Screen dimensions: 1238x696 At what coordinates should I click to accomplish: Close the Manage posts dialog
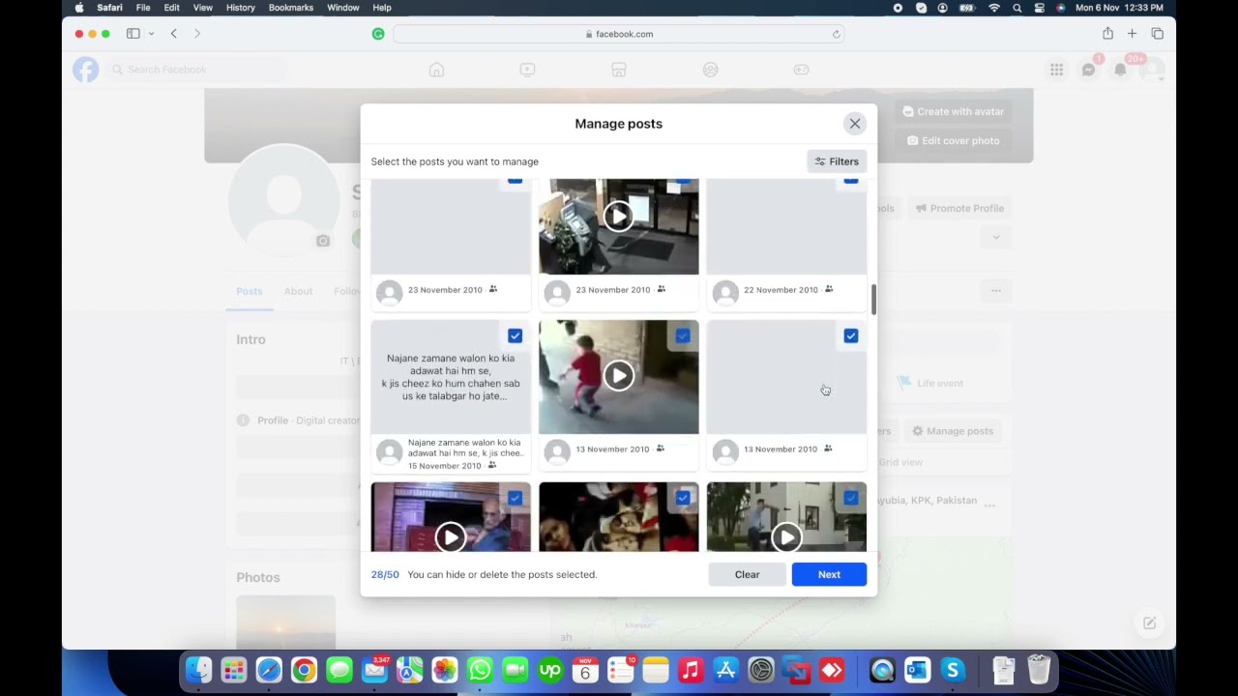coord(855,124)
